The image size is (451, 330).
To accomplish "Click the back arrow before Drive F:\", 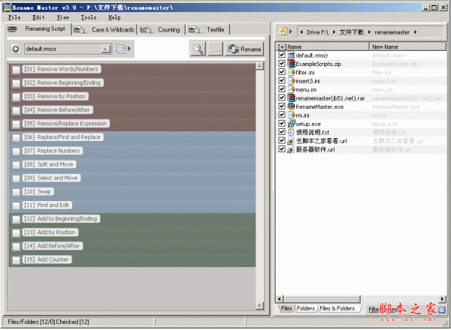I will click(301, 31).
